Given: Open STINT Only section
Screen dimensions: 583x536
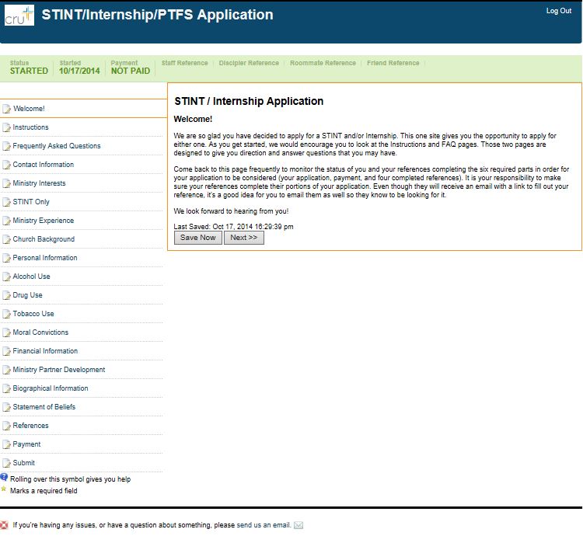Looking at the screenshot, I should tap(31, 202).
